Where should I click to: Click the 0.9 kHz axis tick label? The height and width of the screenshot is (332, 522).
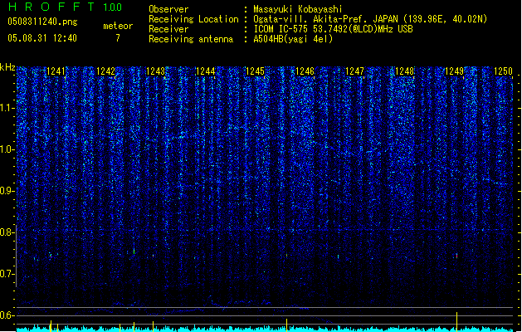[7, 191]
